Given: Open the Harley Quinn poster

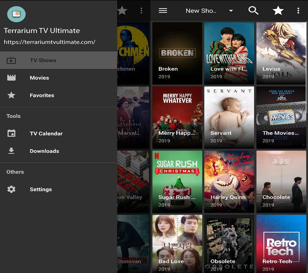Looking at the screenshot, I should (229, 182).
